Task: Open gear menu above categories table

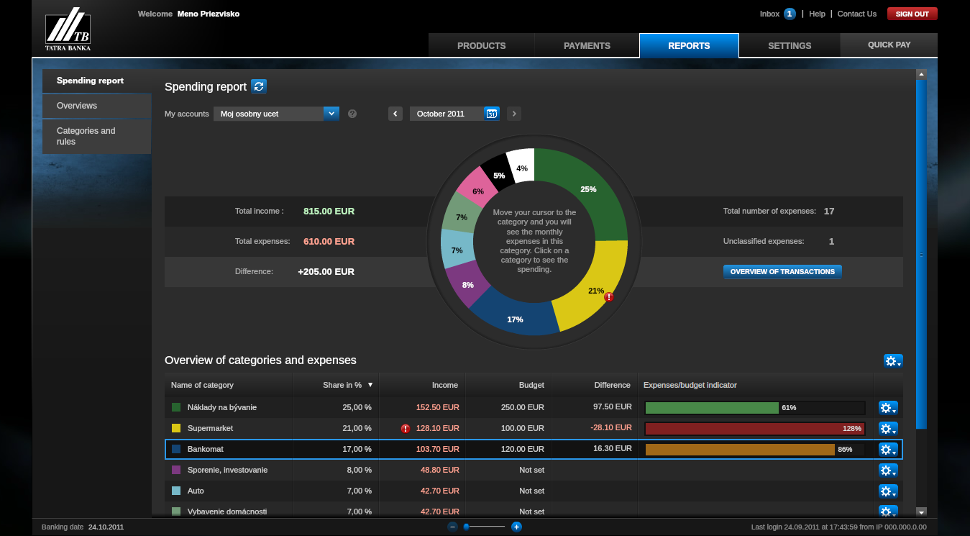Action: pyautogui.click(x=892, y=361)
